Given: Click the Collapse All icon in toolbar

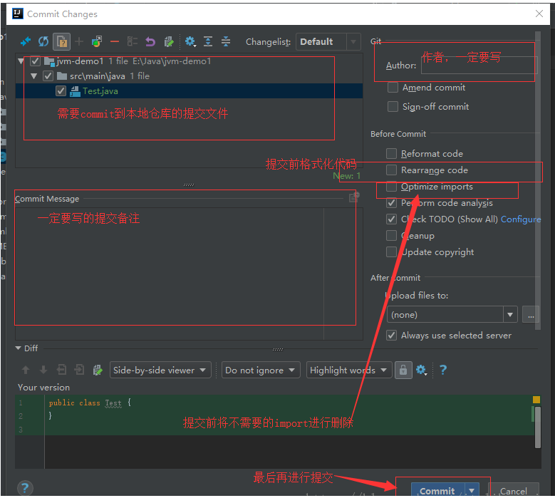Looking at the screenshot, I should pyautogui.click(x=226, y=42).
